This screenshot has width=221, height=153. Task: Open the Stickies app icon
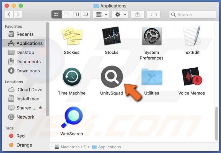click(x=72, y=36)
